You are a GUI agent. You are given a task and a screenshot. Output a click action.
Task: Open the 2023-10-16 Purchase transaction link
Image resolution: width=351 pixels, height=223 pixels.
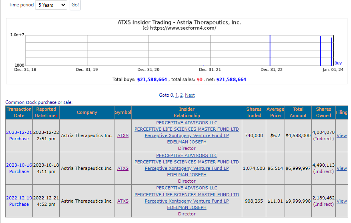point(19,168)
